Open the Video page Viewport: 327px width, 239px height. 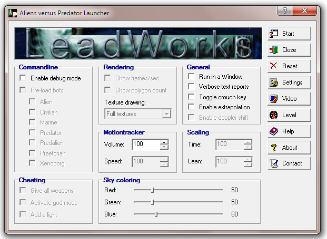(x=289, y=99)
